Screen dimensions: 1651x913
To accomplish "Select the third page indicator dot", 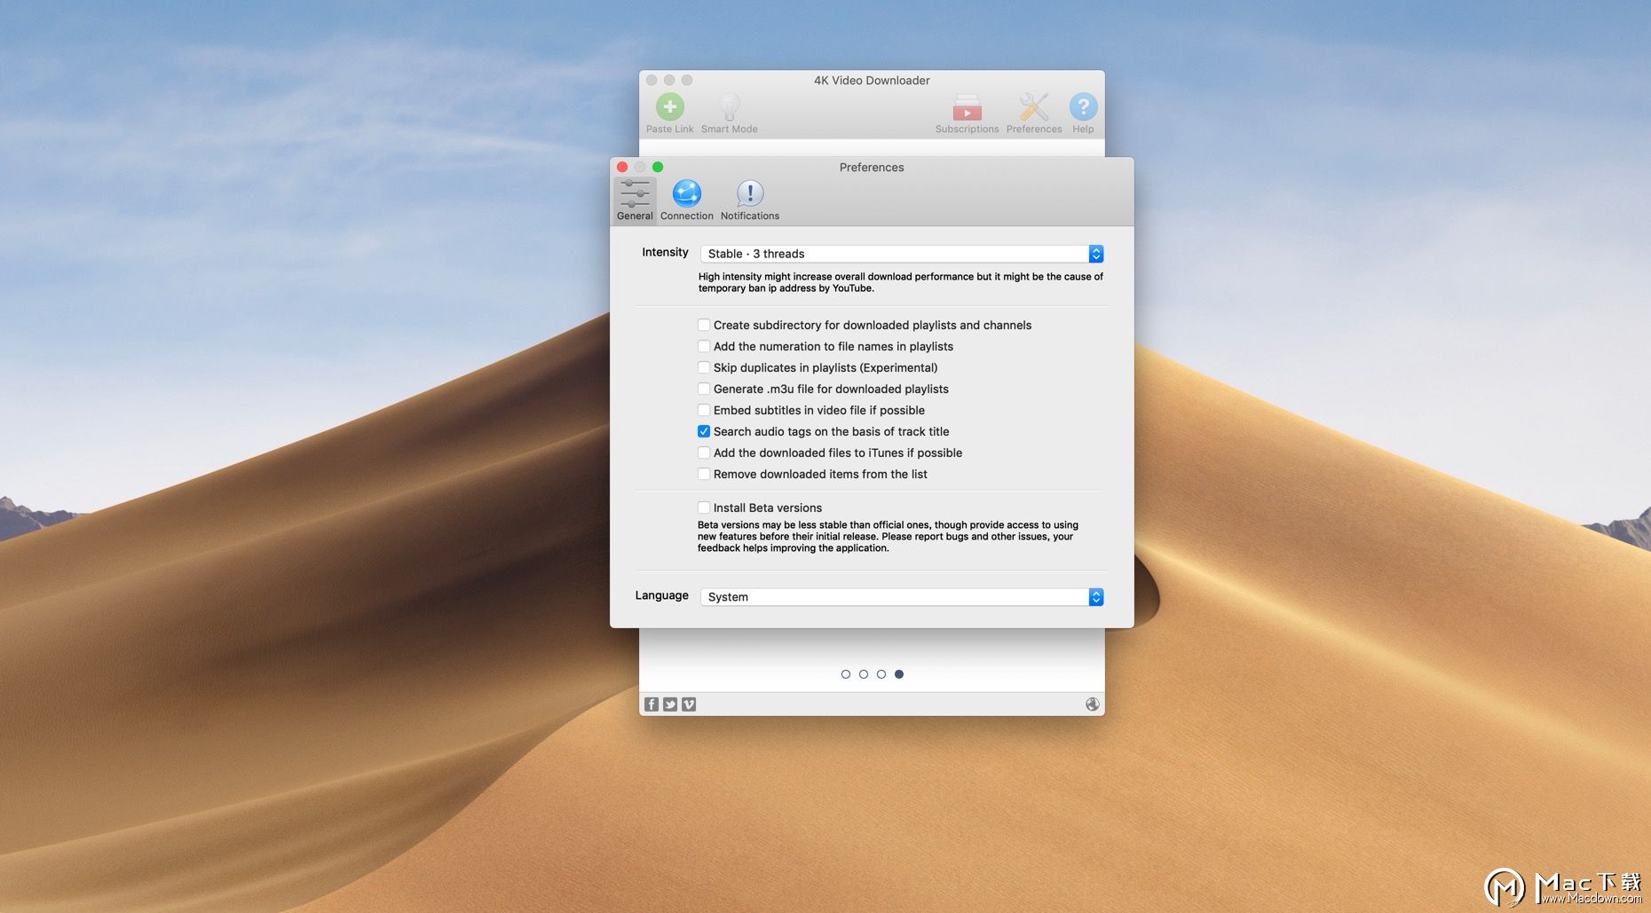I will pyautogui.click(x=881, y=674).
